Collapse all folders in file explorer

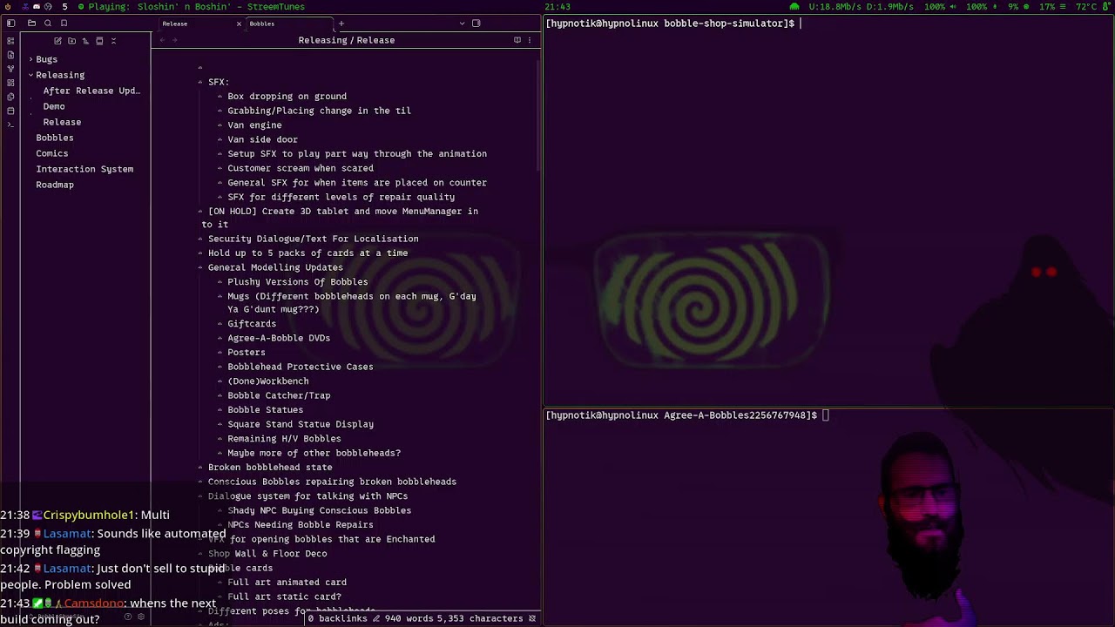click(113, 41)
